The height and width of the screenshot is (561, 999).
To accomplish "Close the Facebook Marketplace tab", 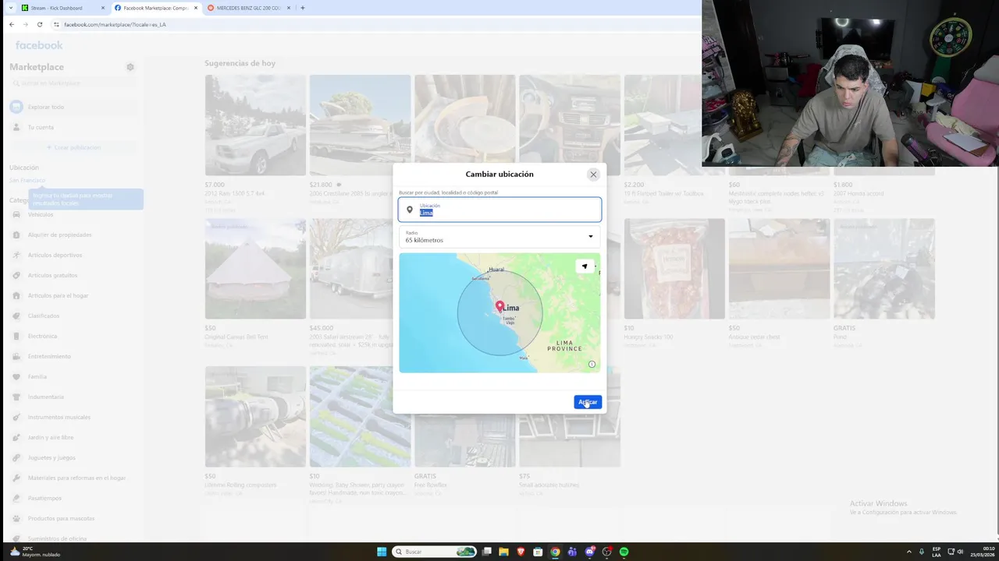I will 195,8.
